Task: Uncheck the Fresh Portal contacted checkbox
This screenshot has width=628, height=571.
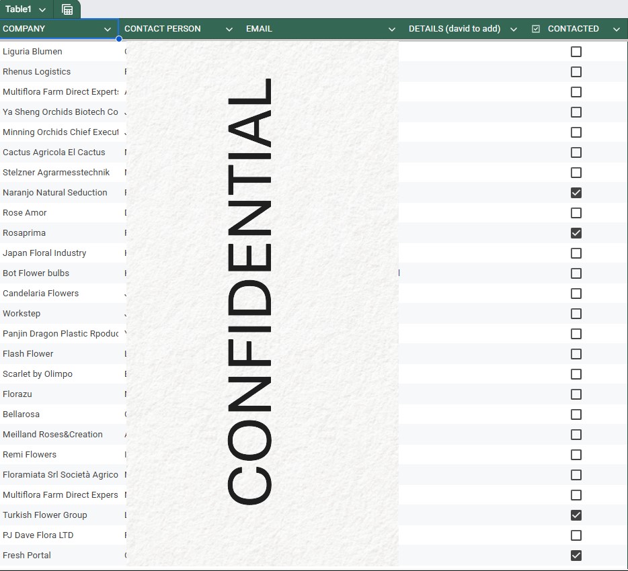Action: click(576, 556)
